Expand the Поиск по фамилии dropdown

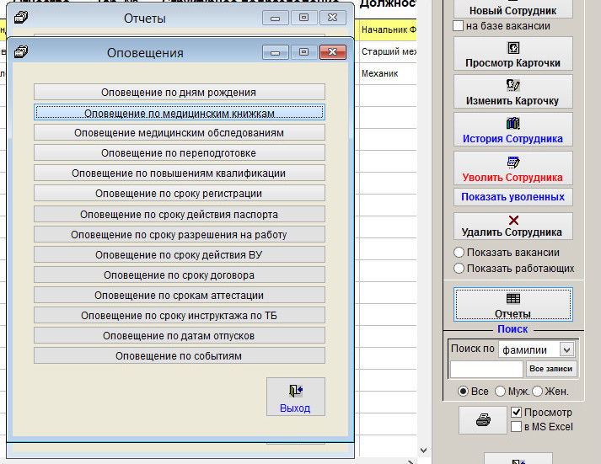click(x=566, y=349)
